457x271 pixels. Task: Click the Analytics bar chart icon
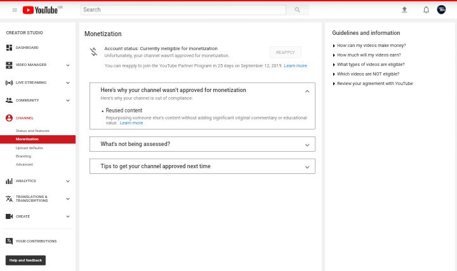pos(9,181)
